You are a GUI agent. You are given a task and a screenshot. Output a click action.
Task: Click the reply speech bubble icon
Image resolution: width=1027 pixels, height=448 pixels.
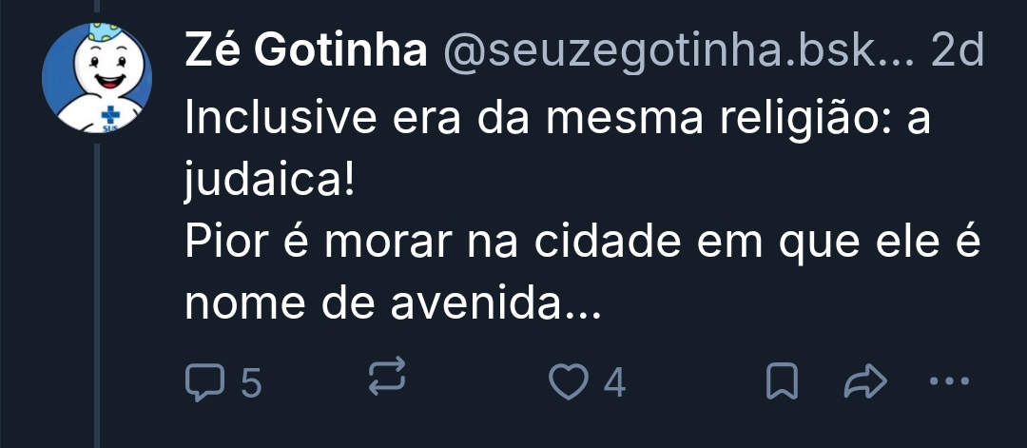tap(203, 382)
